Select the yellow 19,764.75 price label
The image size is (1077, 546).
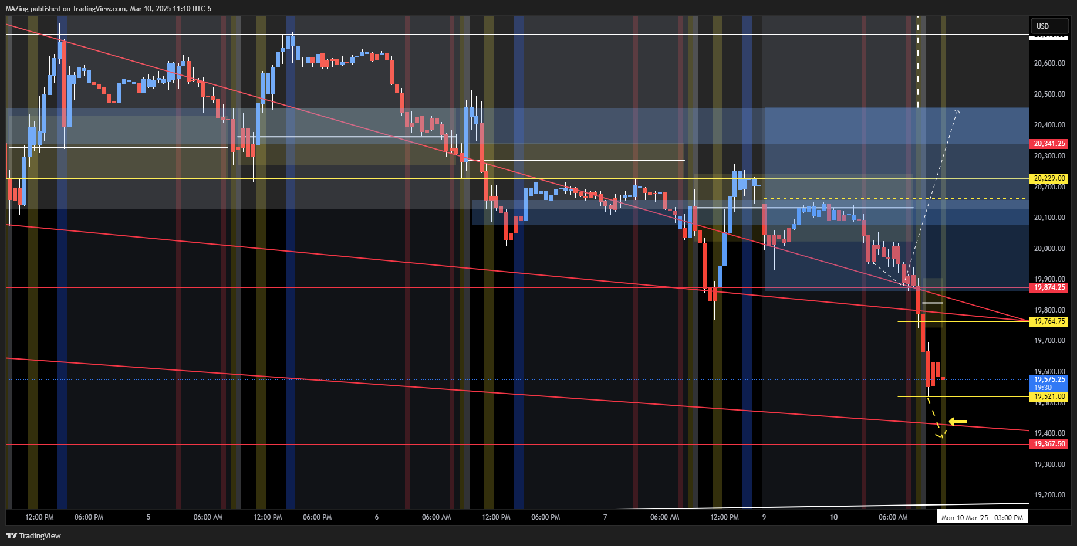1049,321
